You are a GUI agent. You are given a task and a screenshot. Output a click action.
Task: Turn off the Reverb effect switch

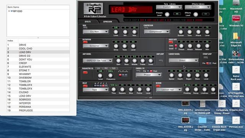click(158, 86)
